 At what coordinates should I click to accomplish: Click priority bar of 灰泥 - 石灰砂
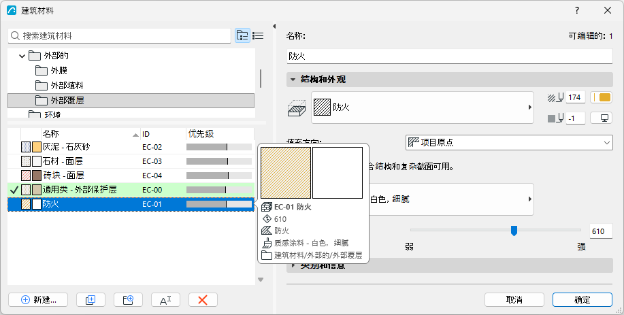click(219, 147)
